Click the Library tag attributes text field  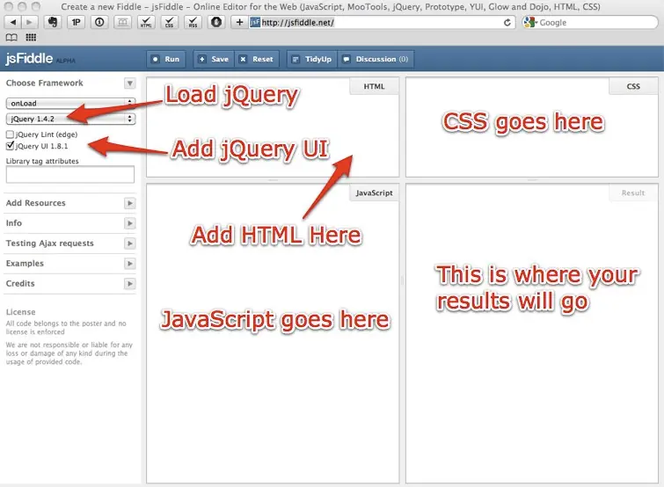point(70,174)
